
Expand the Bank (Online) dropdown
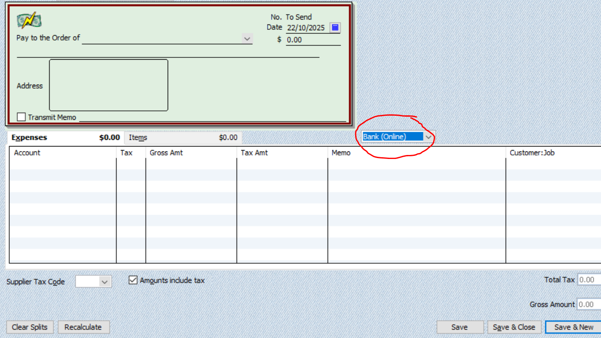point(428,137)
